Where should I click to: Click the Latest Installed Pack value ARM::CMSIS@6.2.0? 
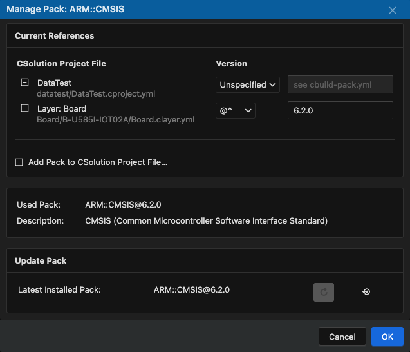(x=192, y=289)
